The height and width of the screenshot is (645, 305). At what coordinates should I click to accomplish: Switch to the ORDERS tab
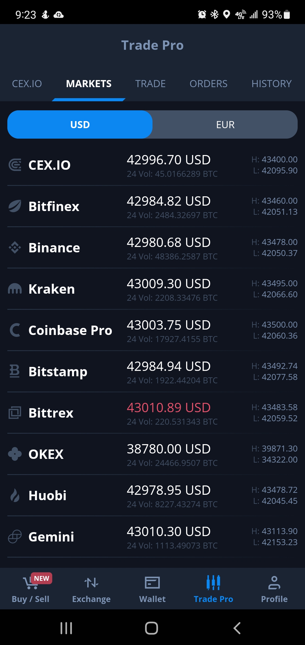point(208,84)
